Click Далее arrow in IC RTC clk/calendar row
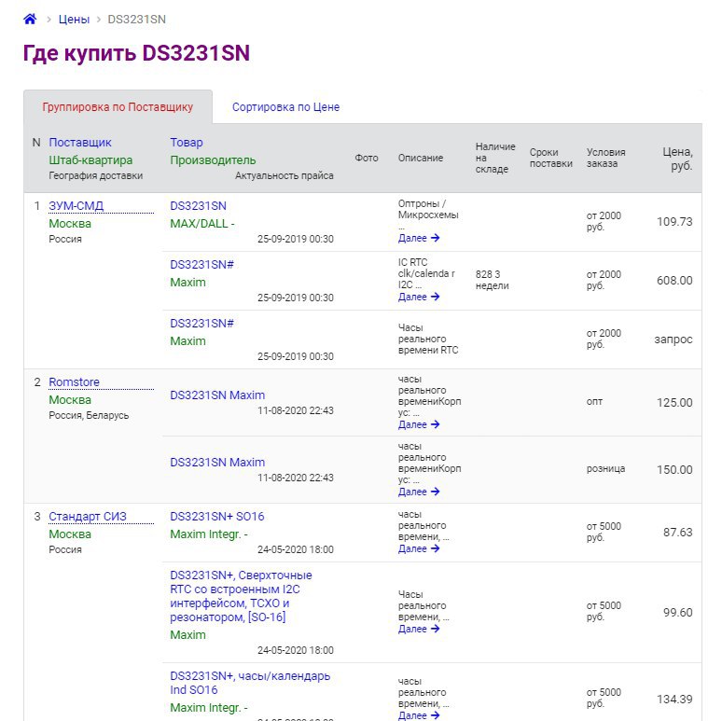 click(419, 297)
